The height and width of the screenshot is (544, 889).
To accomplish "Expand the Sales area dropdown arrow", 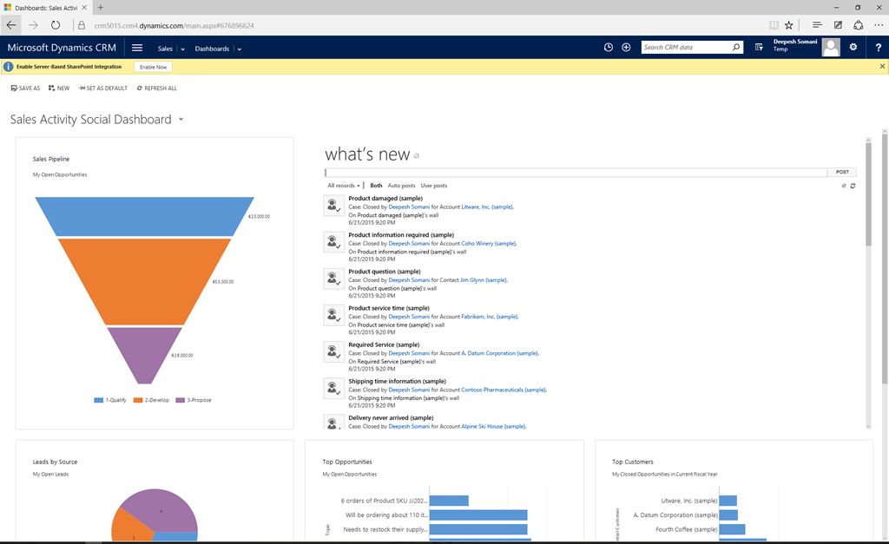I will tap(182, 49).
